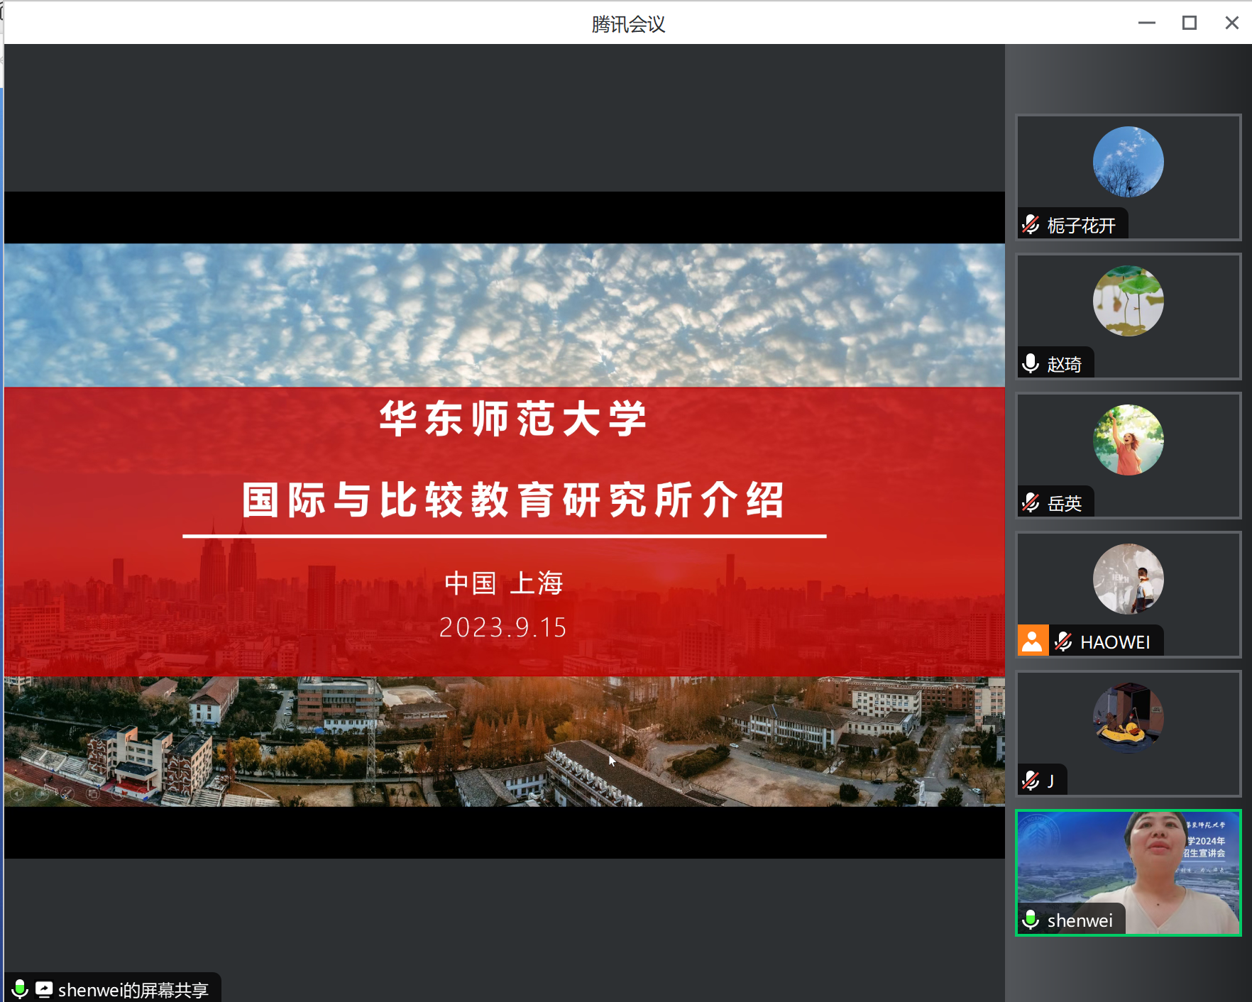Click the name label 岳英
The width and height of the screenshot is (1252, 1002).
[1065, 504]
